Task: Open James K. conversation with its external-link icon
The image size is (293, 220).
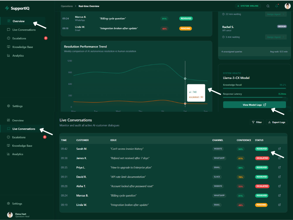Action: tap(279, 158)
